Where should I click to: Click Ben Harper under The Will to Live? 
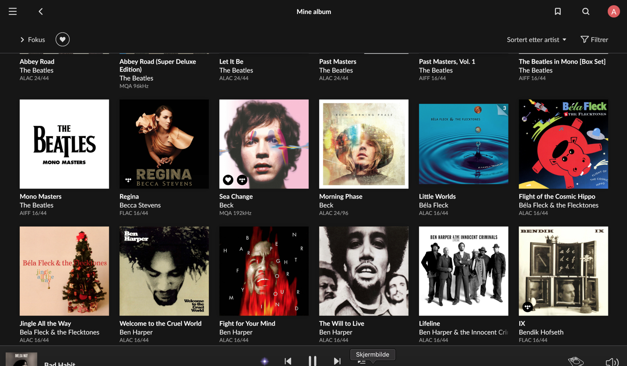(x=336, y=332)
